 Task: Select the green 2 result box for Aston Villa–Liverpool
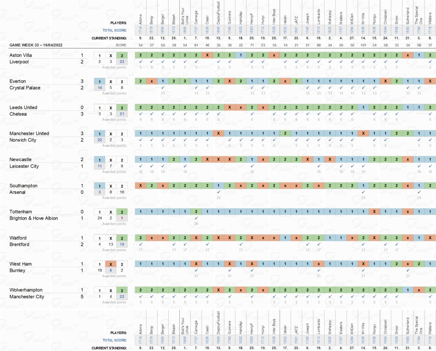tap(122, 55)
